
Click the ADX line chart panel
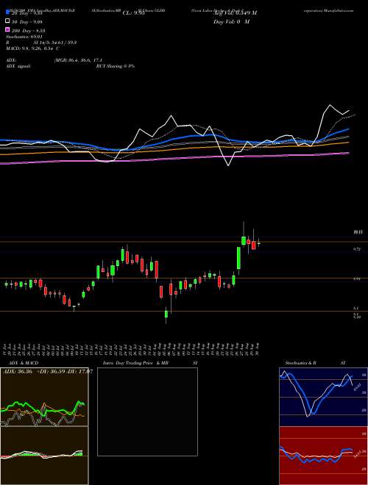[x=44, y=397]
